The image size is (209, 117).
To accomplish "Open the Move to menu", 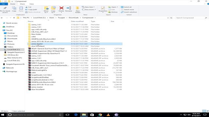I will tap(46, 10).
